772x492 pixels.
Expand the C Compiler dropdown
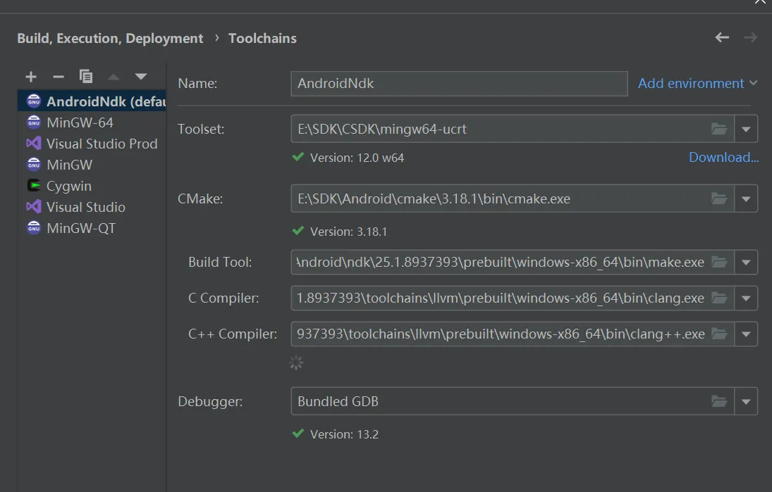click(x=746, y=298)
